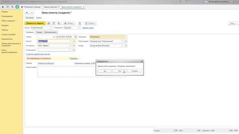Click the Save diskette icon
Screen dimensions: 239x134
click(x=49, y=23)
